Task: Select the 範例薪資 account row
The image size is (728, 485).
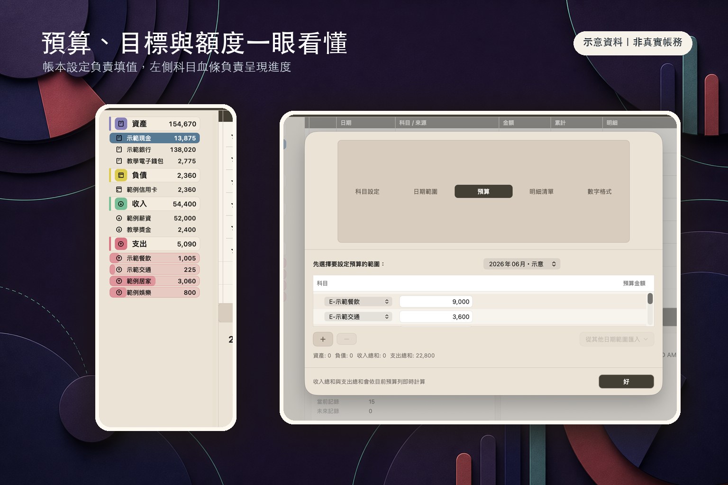Action: (x=155, y=218)
